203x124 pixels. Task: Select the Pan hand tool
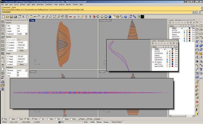[39, 17]
